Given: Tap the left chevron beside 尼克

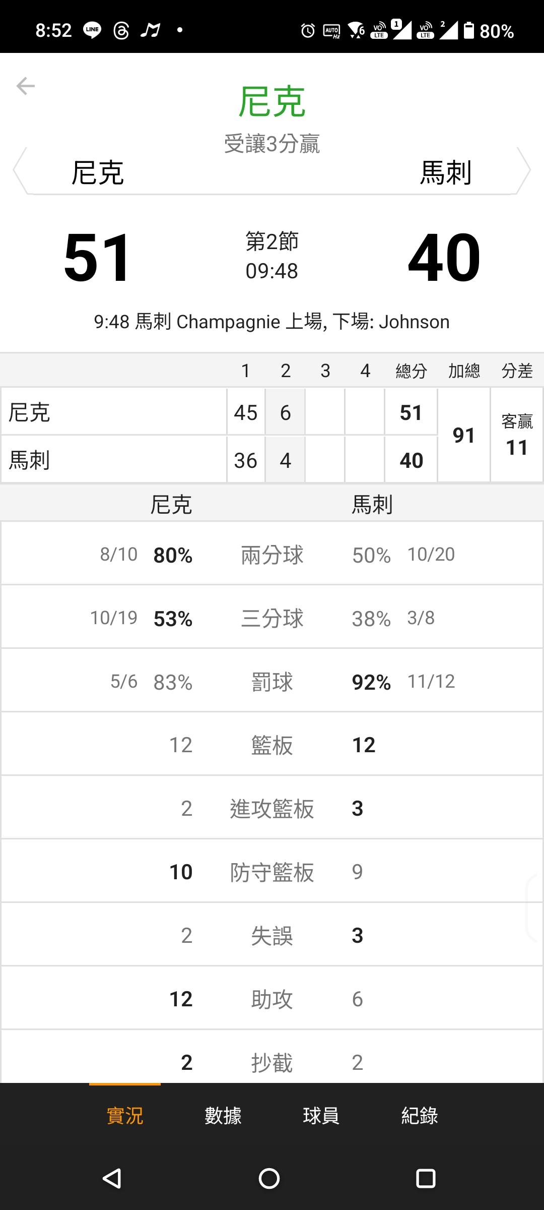Looking at the screenshot, I should click(x=20, y=171).
